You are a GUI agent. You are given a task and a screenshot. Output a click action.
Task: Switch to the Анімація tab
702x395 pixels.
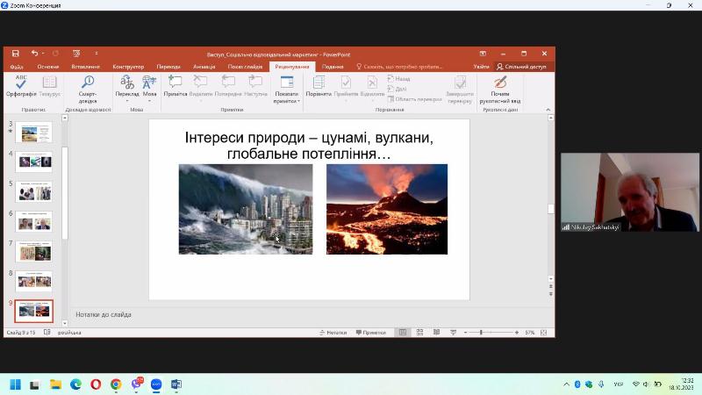pos(204,67)
